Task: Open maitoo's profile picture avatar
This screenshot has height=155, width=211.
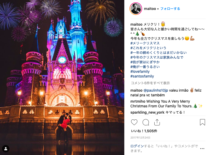Action: 136,9
